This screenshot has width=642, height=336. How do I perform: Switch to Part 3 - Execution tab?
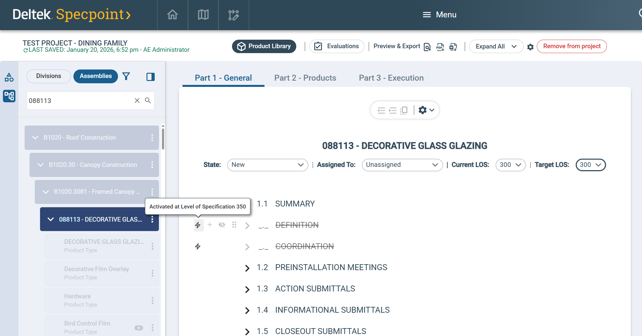click(391, 78)
